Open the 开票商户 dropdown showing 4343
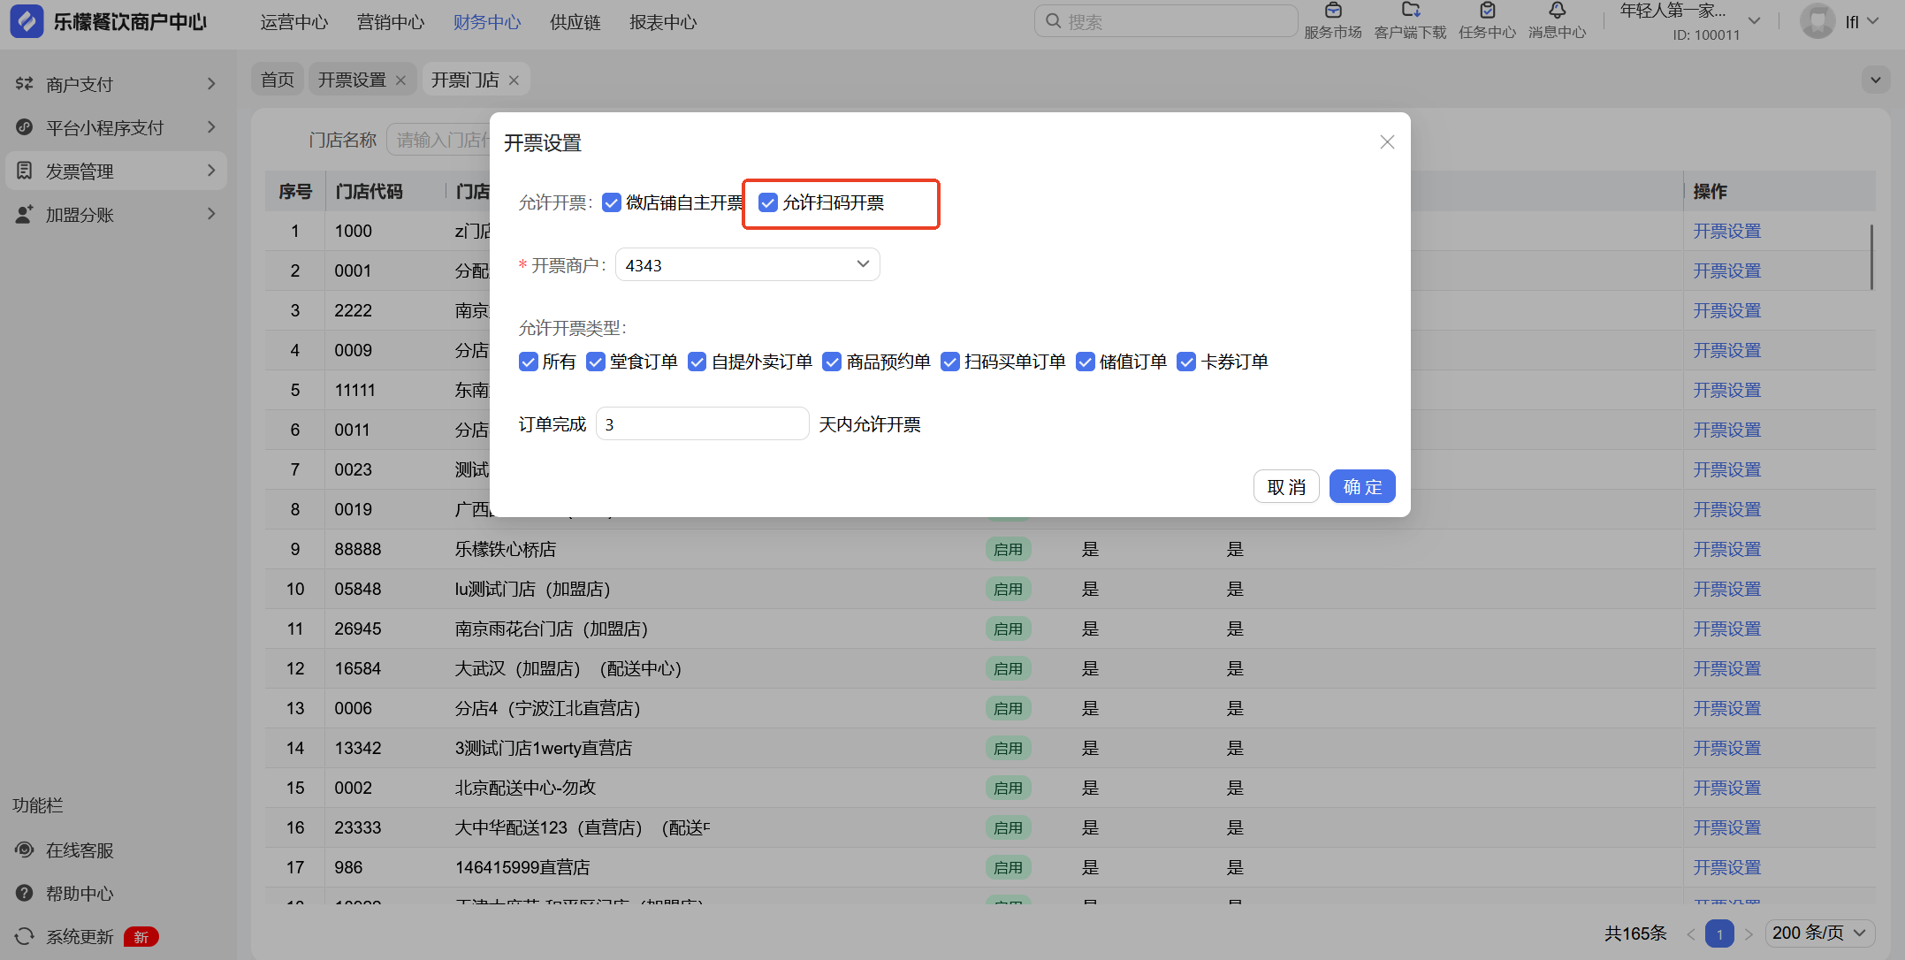 point(747,265)
